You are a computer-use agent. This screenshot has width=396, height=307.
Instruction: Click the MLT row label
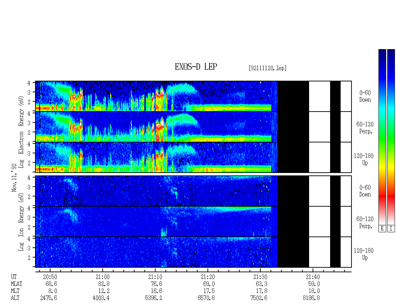(x=15, y=291)
